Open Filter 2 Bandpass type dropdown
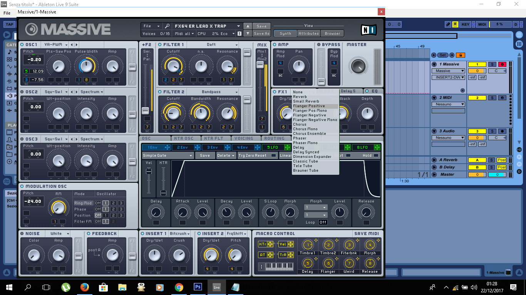Screen dimensions: 526x295 click(x=214, y=92)
